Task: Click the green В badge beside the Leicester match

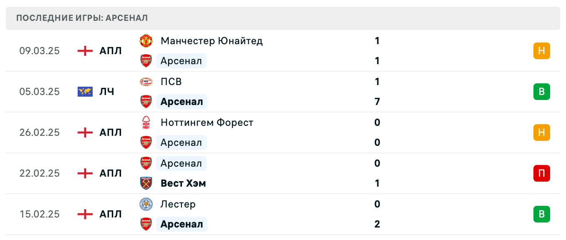Action: pyautogui.click(x=542, y=214)
